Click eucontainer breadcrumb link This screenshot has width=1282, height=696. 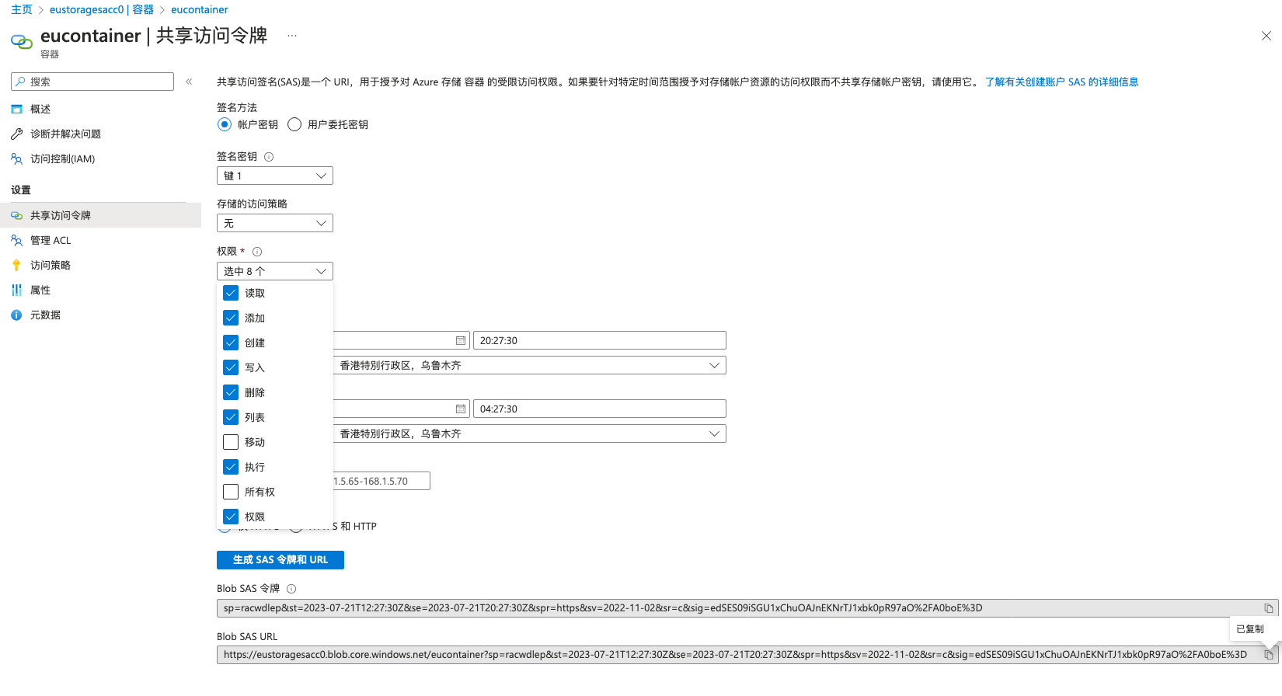[x=200, y=9]
